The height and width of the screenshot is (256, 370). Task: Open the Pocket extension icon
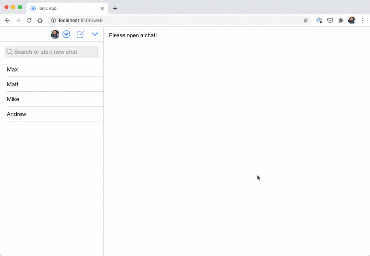coord(330,21)
